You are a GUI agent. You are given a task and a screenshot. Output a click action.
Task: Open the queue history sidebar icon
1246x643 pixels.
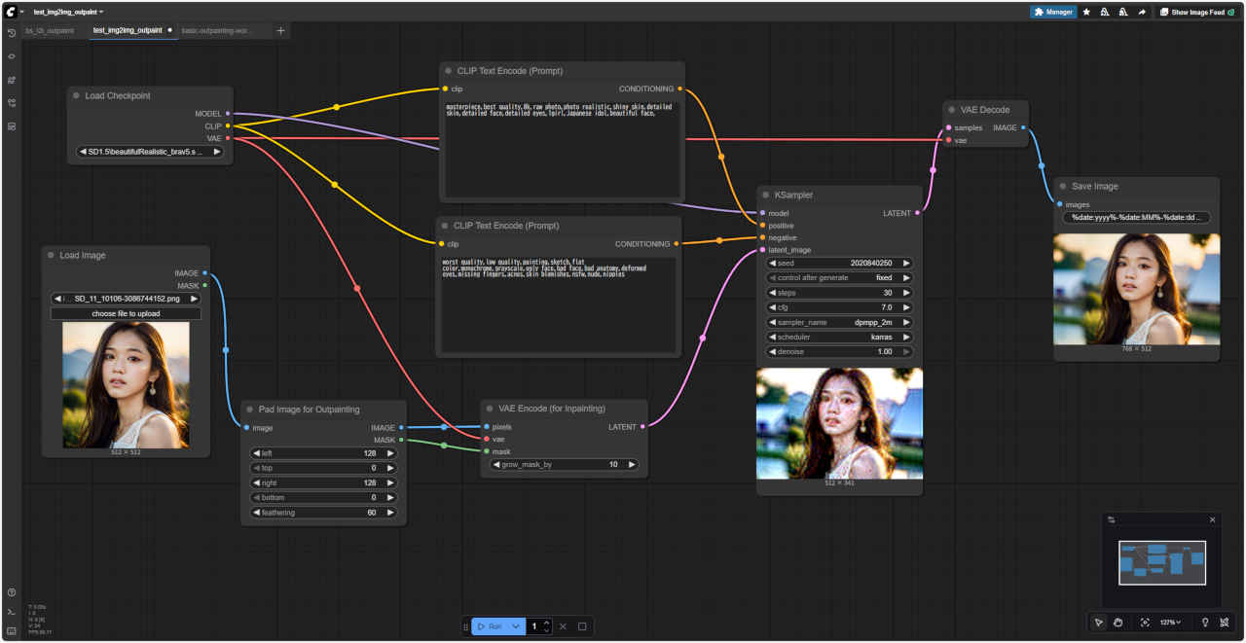[x=12, y=33]
